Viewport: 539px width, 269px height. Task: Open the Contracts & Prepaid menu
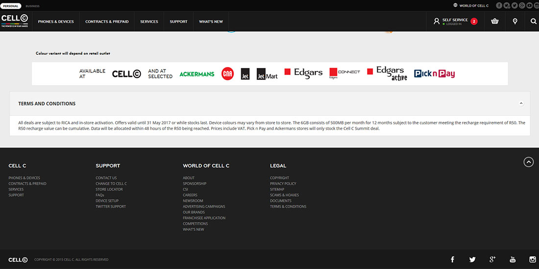pyautogui.click(x=107, y=22)
